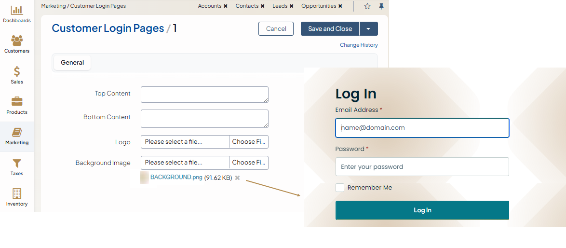The height and width of the screenshot is (248, 566).
Task: Pin the page with pushpin icon
Action: point(381,6)
